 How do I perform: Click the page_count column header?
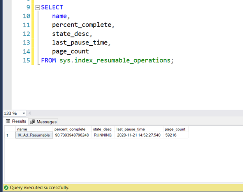pos(176,129)
